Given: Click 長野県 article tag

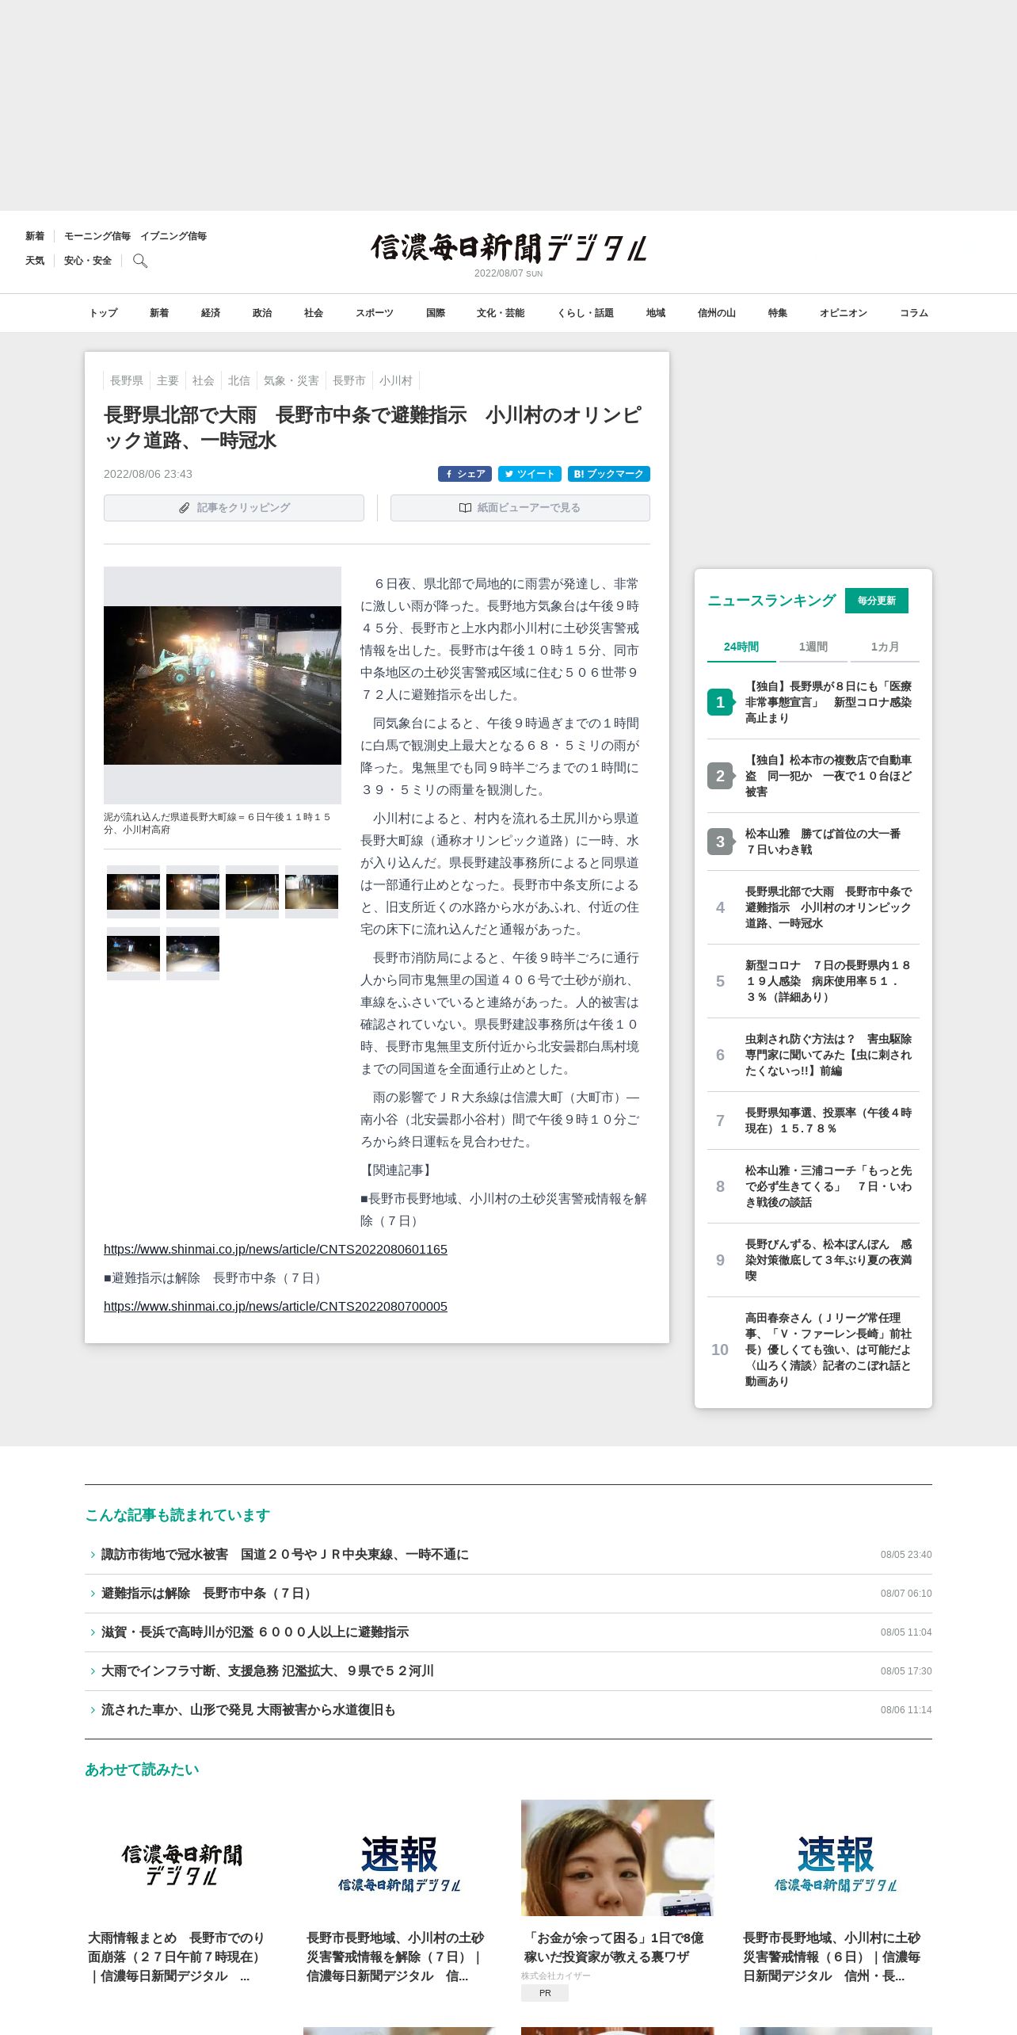Looking at the screenshot, I should click(127, 380).
